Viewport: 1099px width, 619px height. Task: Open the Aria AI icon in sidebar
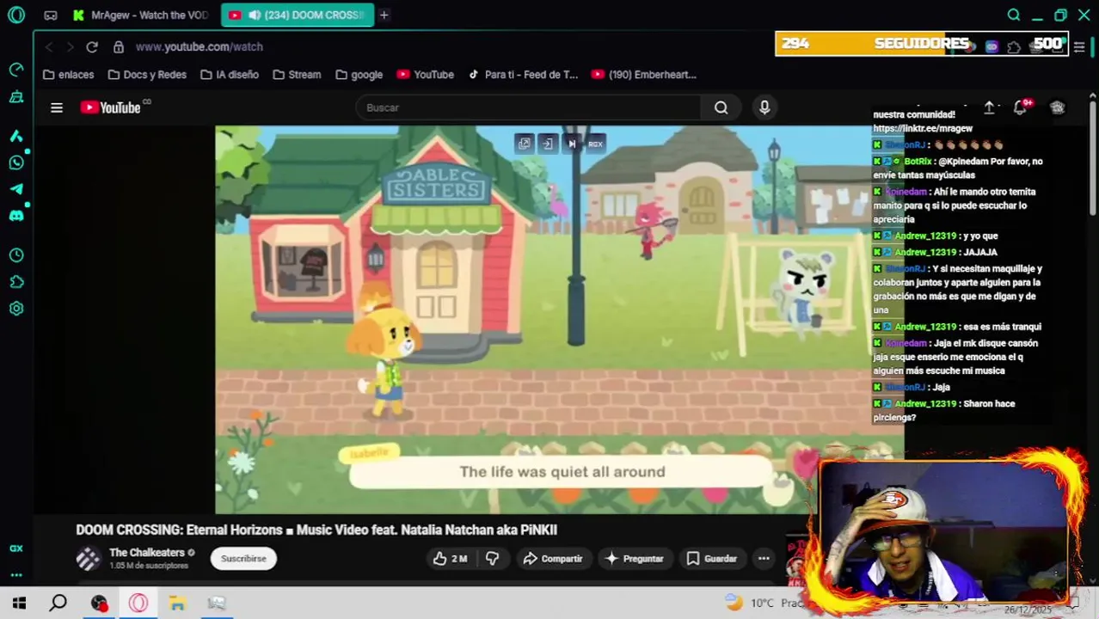click(x=16, y=136)
